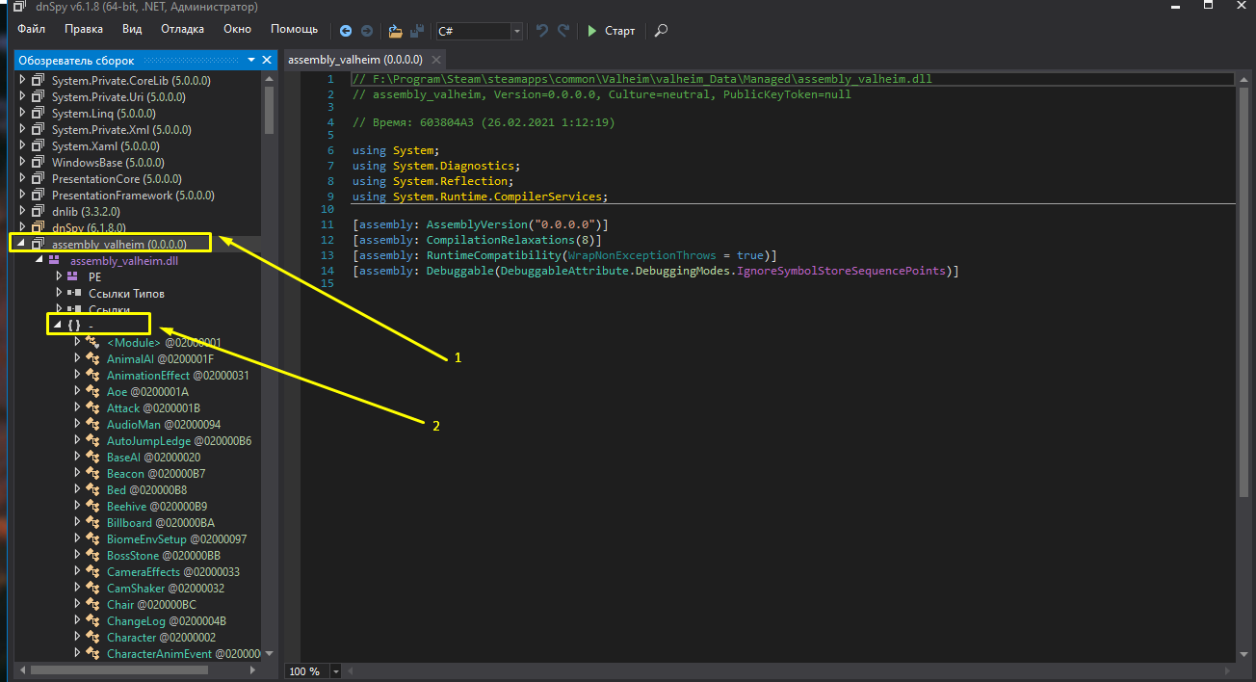1256x682 pixels.
Task: Open the Правка menu
Action: pyautogui.click(x=84, y=30)
